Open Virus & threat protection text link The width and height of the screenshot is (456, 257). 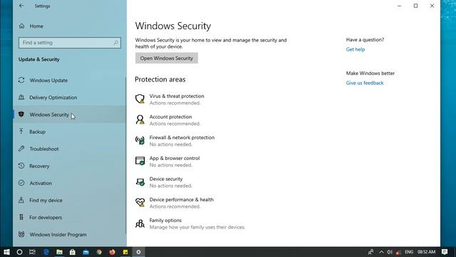[177, 96]
